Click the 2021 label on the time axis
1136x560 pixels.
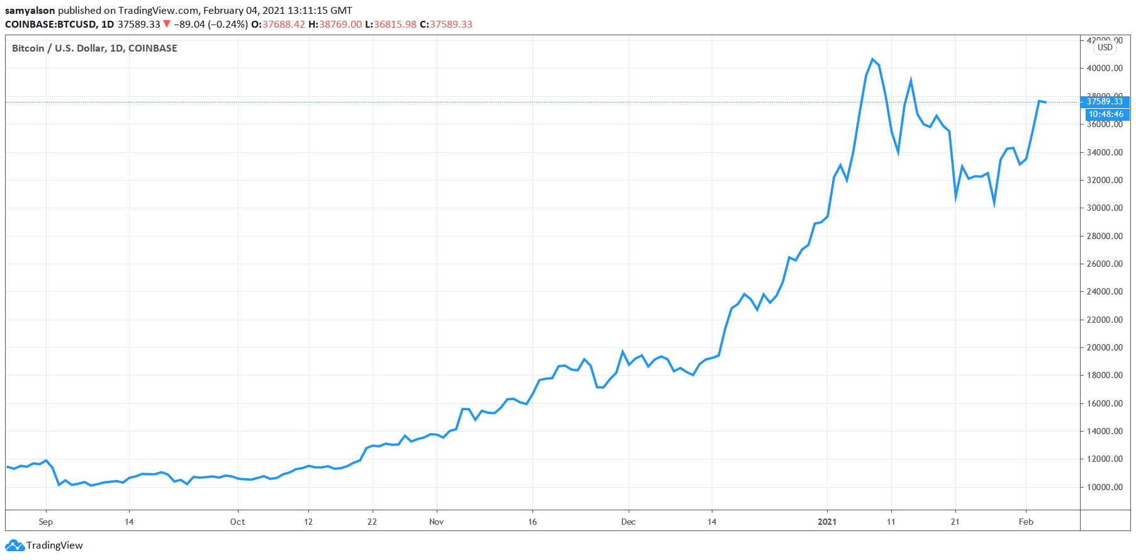[x=827, y=522]
